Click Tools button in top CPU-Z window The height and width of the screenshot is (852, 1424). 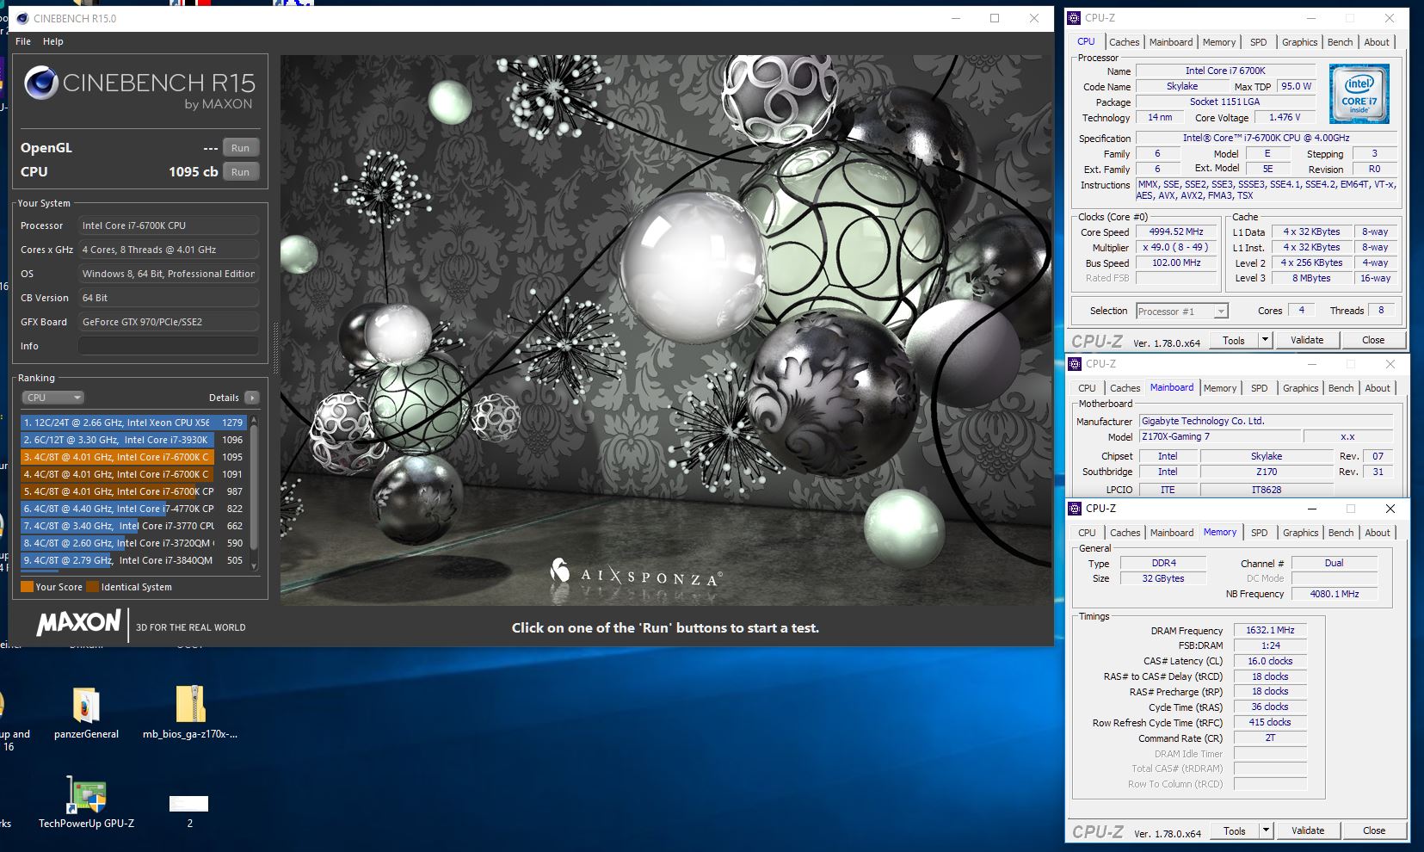click(x=1234, y=340)
